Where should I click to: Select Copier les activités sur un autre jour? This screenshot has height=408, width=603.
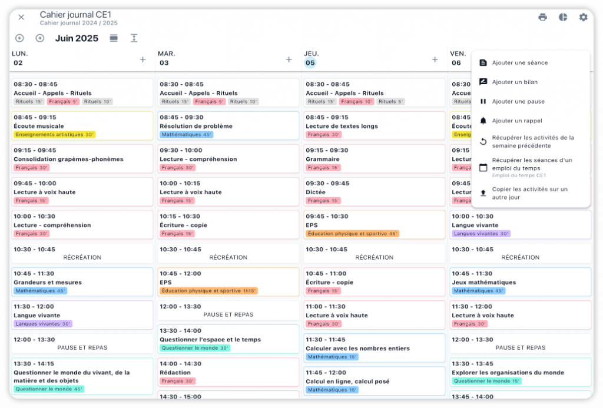[x=529, y=194]
